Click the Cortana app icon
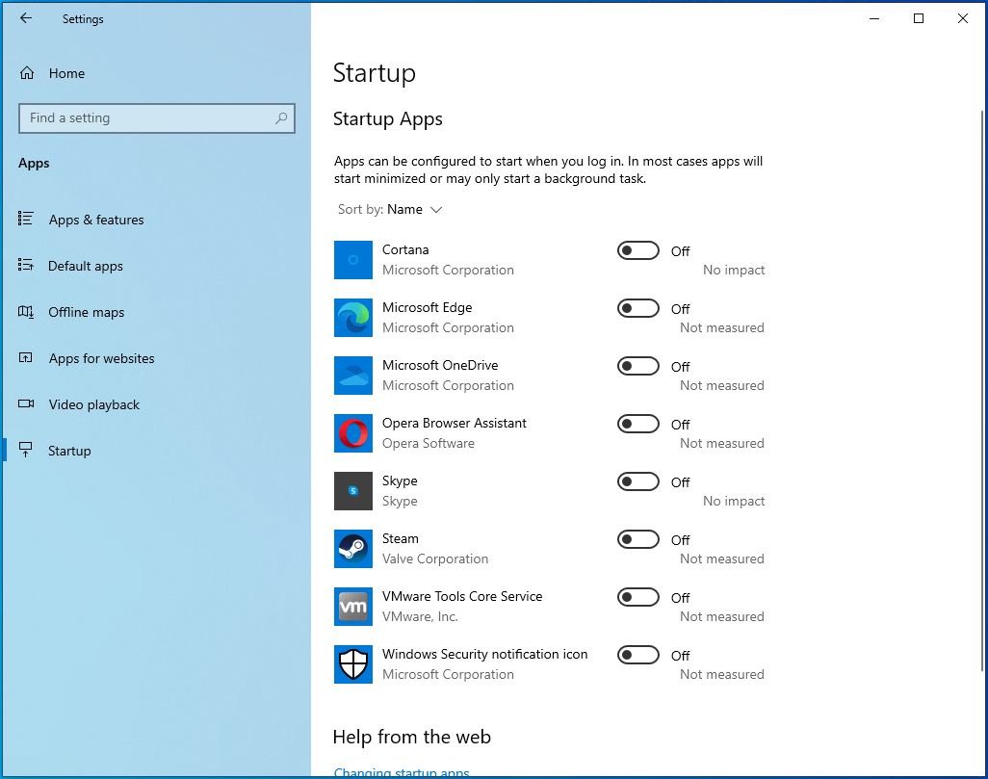Image resolution: width=988 pixels, height=779 pixels. pyautogui.click(x=352, y=260)
